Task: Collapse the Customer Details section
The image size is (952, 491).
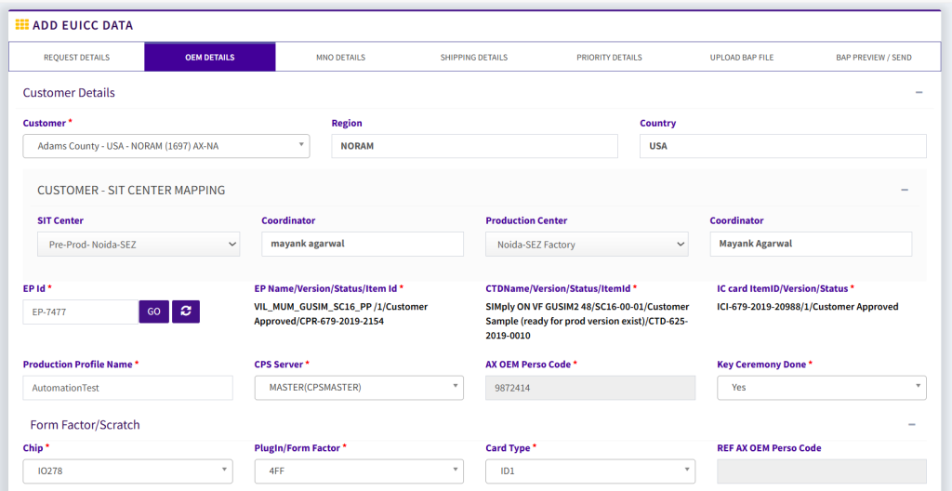Action: 919,93
